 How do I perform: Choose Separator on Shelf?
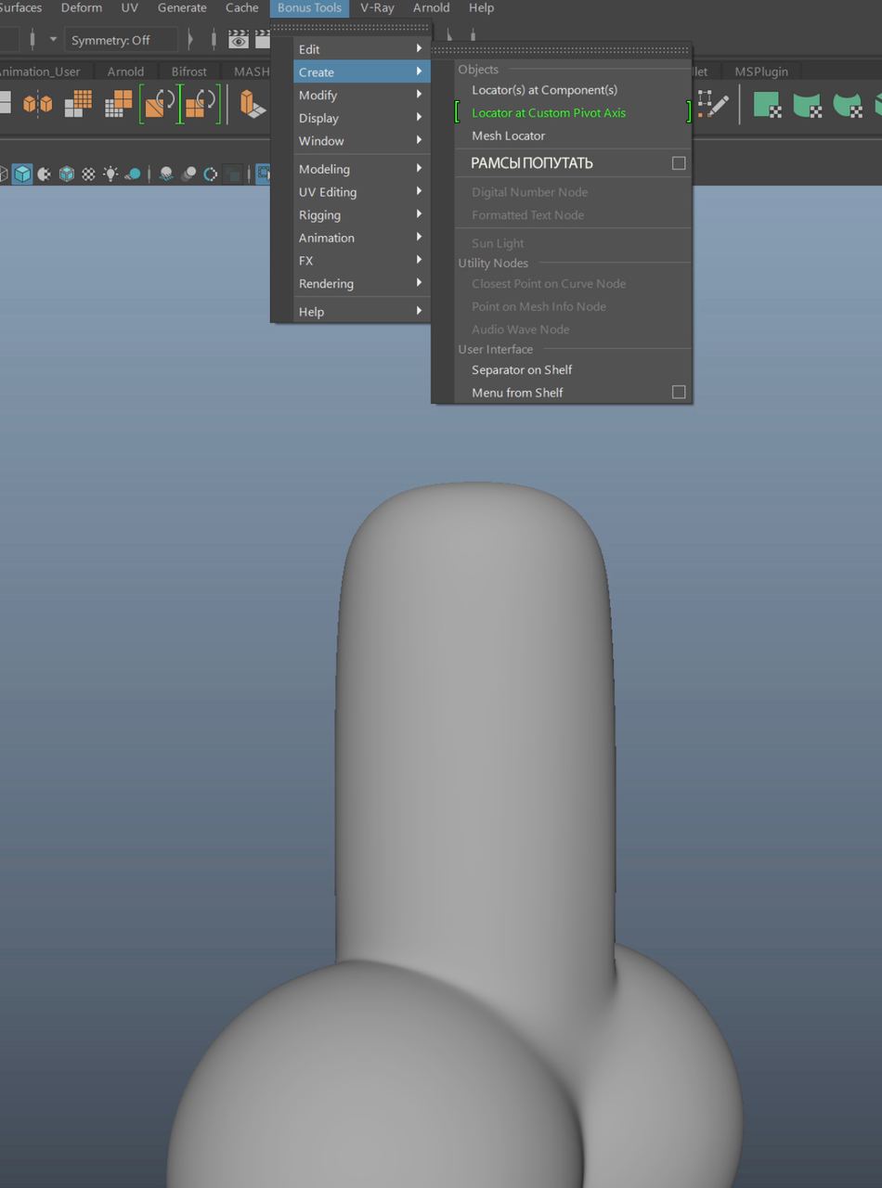(x=573, y=369)
